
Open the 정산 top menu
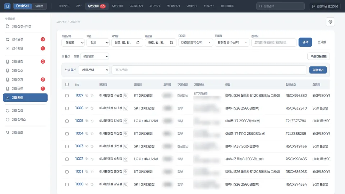79,6
